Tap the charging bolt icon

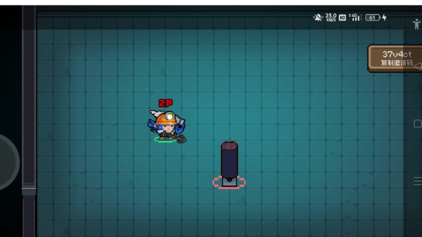(x=384, y=18)
